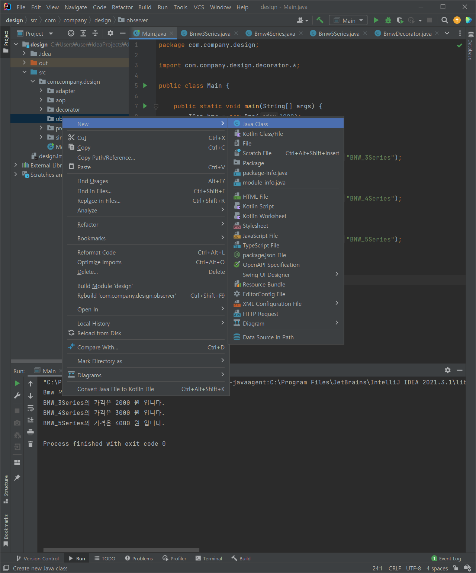Open Main run configuration dropdown
Image resolution: width=476 pixels, height=573 pixels.
tap(348, 20)
